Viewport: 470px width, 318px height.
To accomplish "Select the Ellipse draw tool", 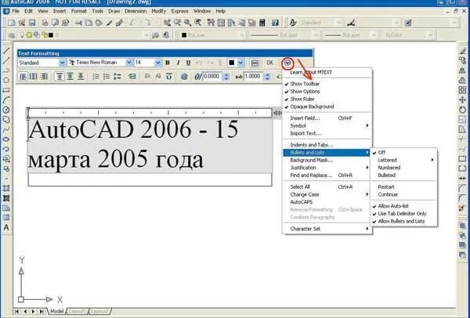I will pos(6,139).
